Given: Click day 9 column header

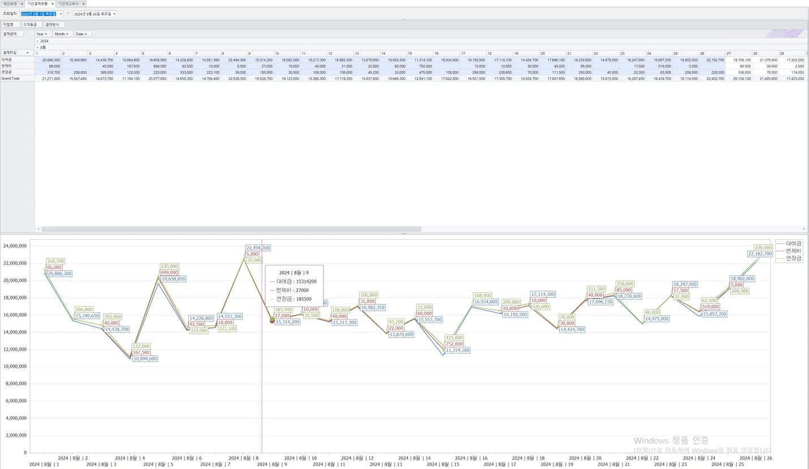Looking at the screenshot, I should [x=260, y=53].
